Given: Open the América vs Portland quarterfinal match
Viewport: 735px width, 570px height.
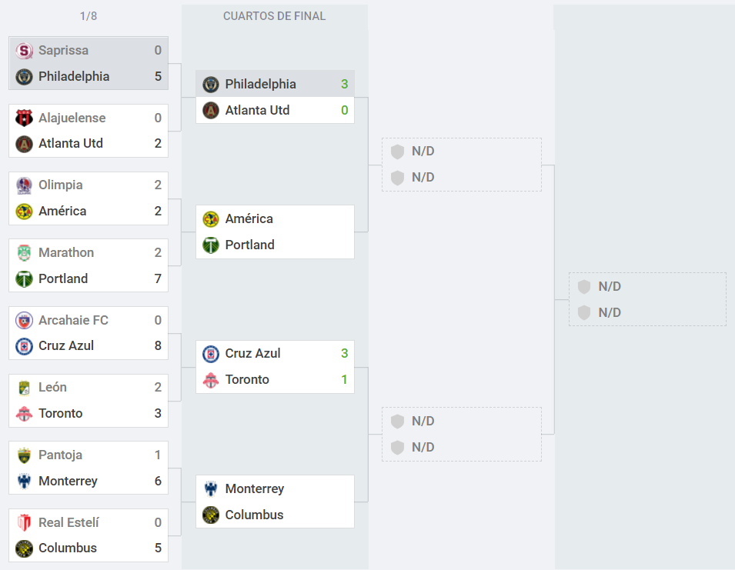Looking at the screenshot, I should pos(275,232).
